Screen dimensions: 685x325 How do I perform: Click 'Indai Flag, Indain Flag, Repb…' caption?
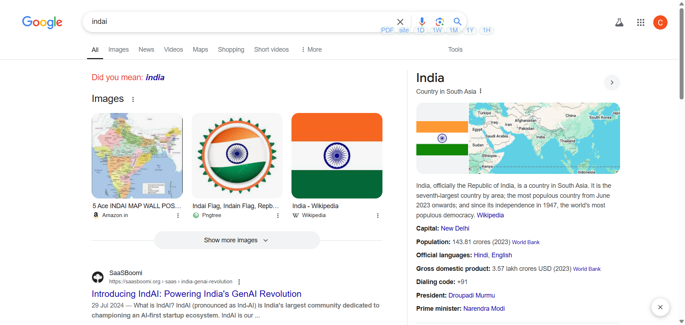pyautogui.click(x=235, y=206)
